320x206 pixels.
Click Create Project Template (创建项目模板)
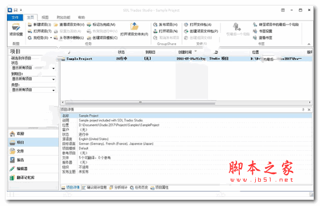102,38
